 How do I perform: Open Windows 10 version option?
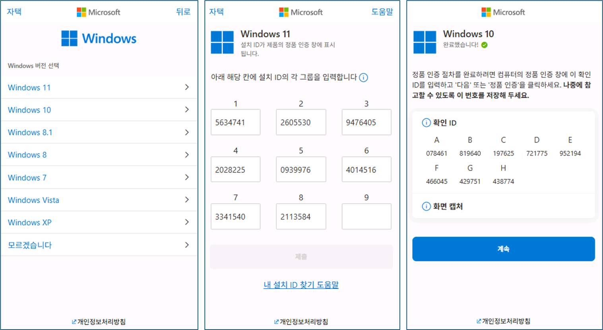coord(99,110)
